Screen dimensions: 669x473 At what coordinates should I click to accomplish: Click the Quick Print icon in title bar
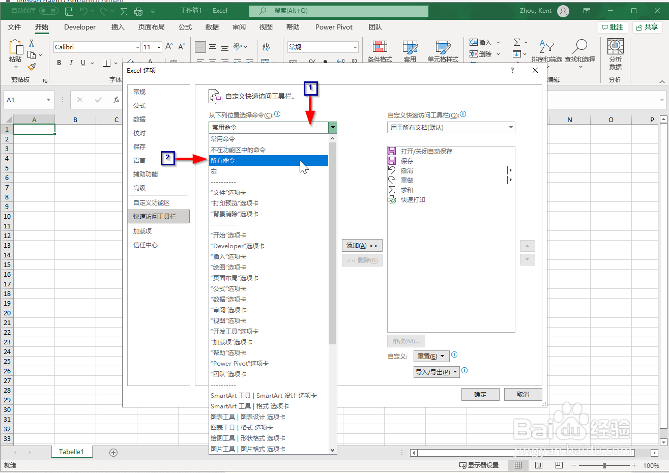(x=138, y=11)
